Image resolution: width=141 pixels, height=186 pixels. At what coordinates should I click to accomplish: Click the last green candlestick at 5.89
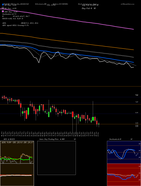pos(99,125)
